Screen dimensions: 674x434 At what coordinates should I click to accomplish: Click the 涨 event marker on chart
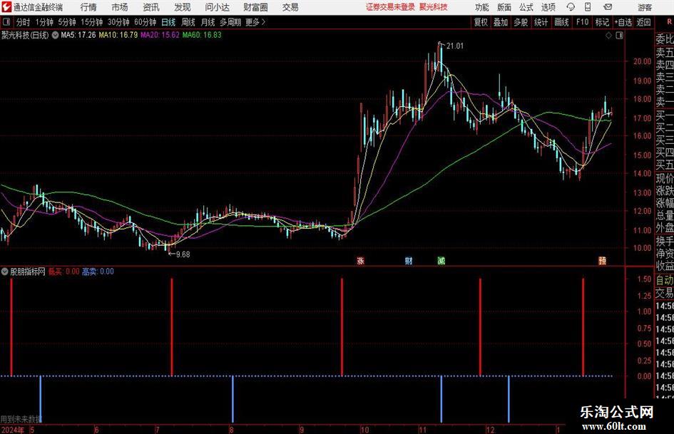click(x=361, y=260)
